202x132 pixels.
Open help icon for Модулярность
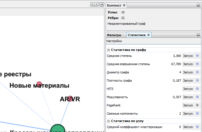(197, 97)
